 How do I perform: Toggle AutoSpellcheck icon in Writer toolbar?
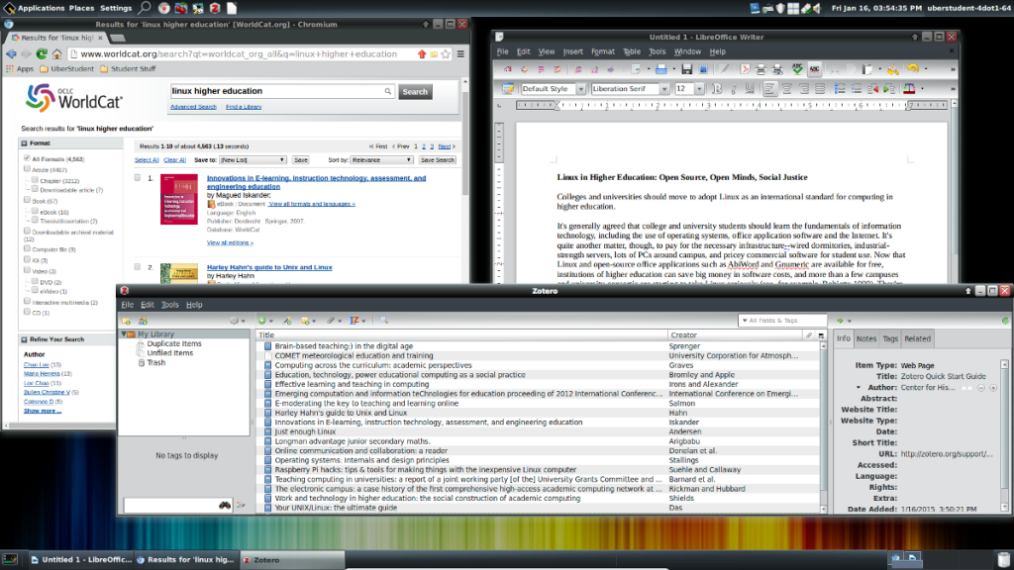(814, 69)
